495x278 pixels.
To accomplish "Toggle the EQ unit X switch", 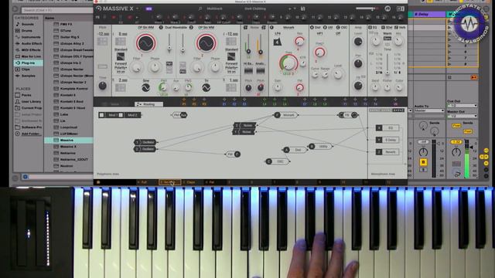I will coord(379,127).
